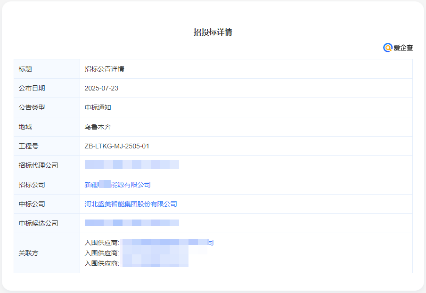Click the 关联方 row label
Viewport: 426px width, 293px height.
tap(28, 253)
